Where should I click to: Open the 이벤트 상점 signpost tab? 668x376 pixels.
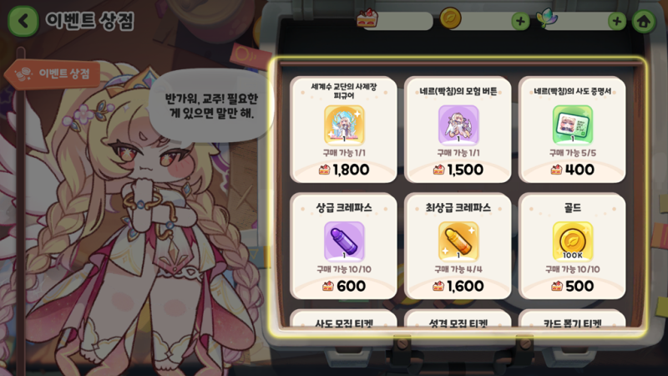53,74
